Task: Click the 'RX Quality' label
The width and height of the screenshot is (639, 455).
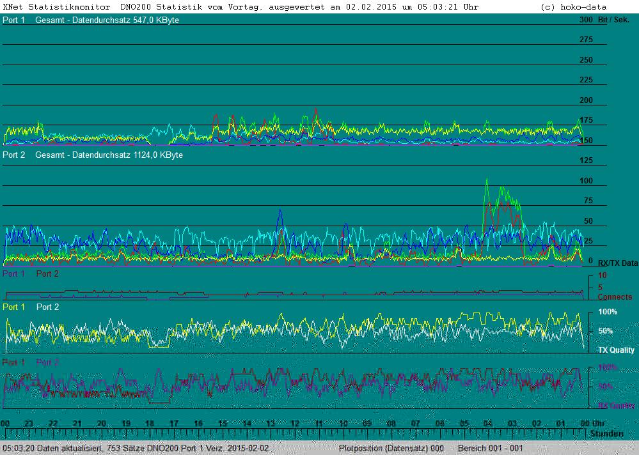Action: 616,406
